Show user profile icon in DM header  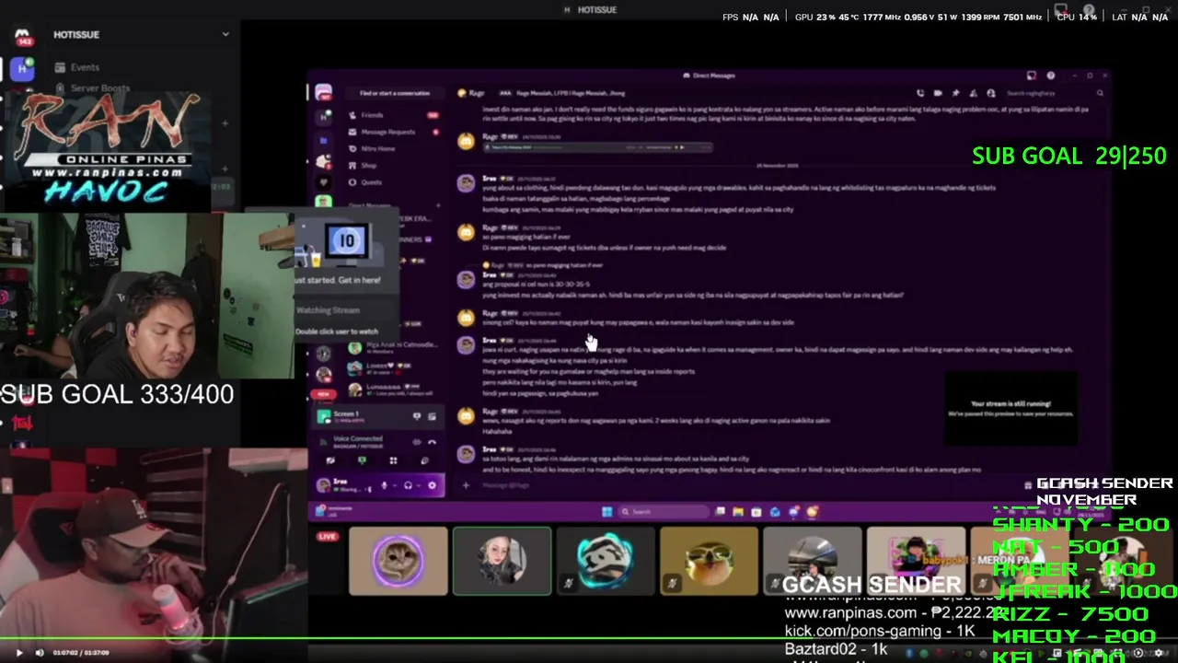[990, 93]
